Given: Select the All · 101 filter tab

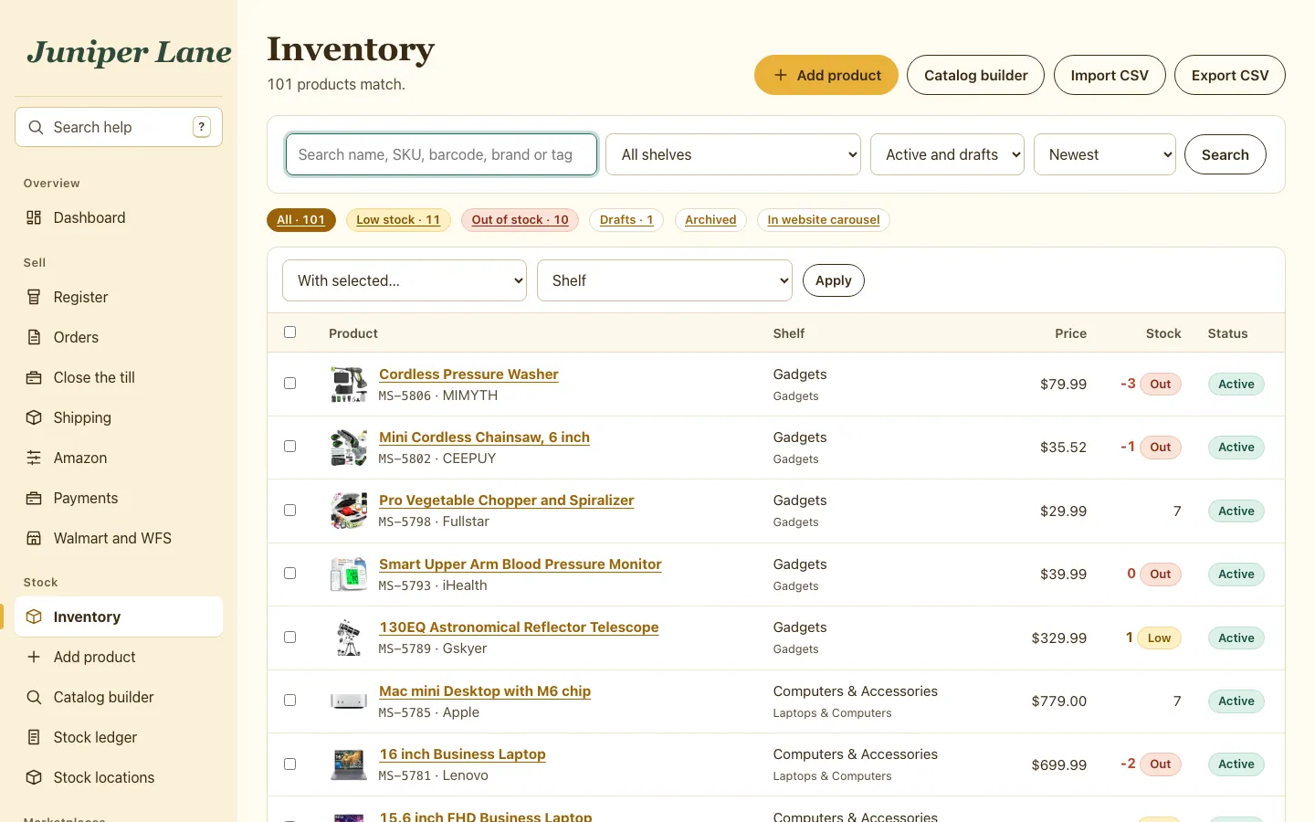Looking at the screenshot, I should point(301,220).
